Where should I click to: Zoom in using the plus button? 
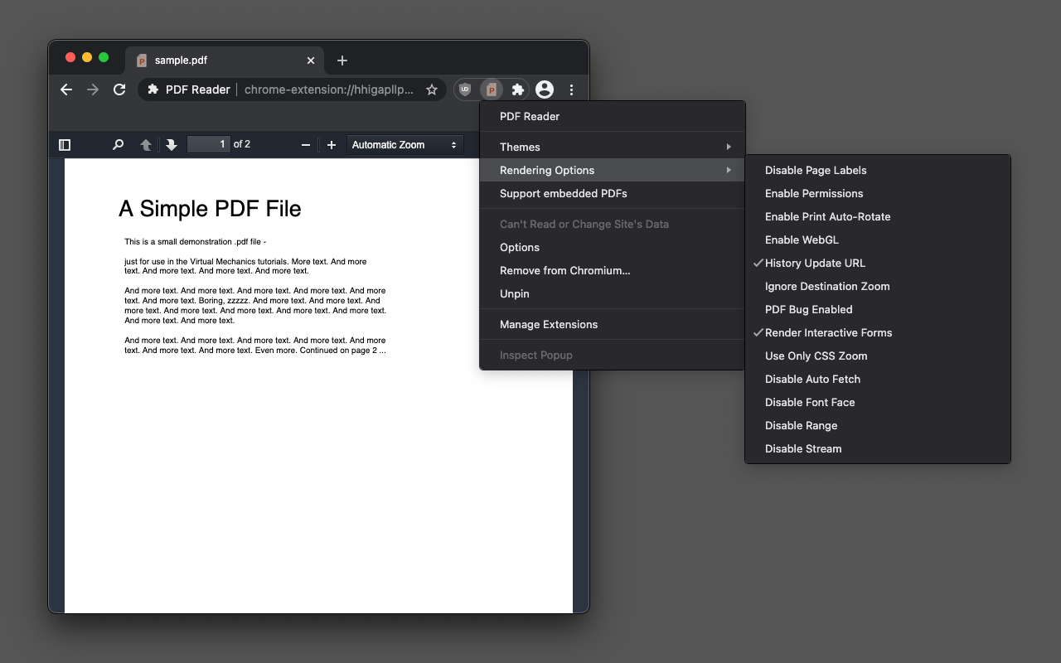[331, 144]
